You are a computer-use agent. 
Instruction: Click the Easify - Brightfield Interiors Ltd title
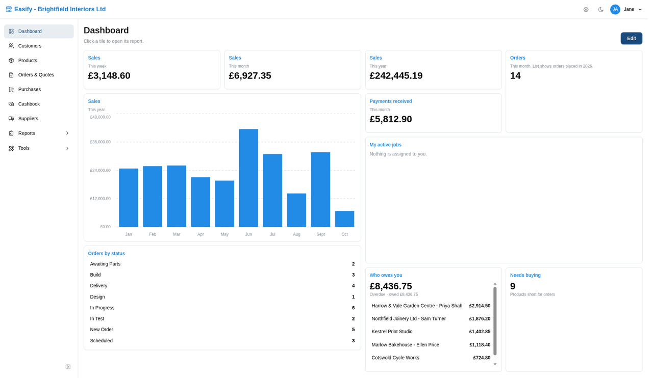(60, 9)
